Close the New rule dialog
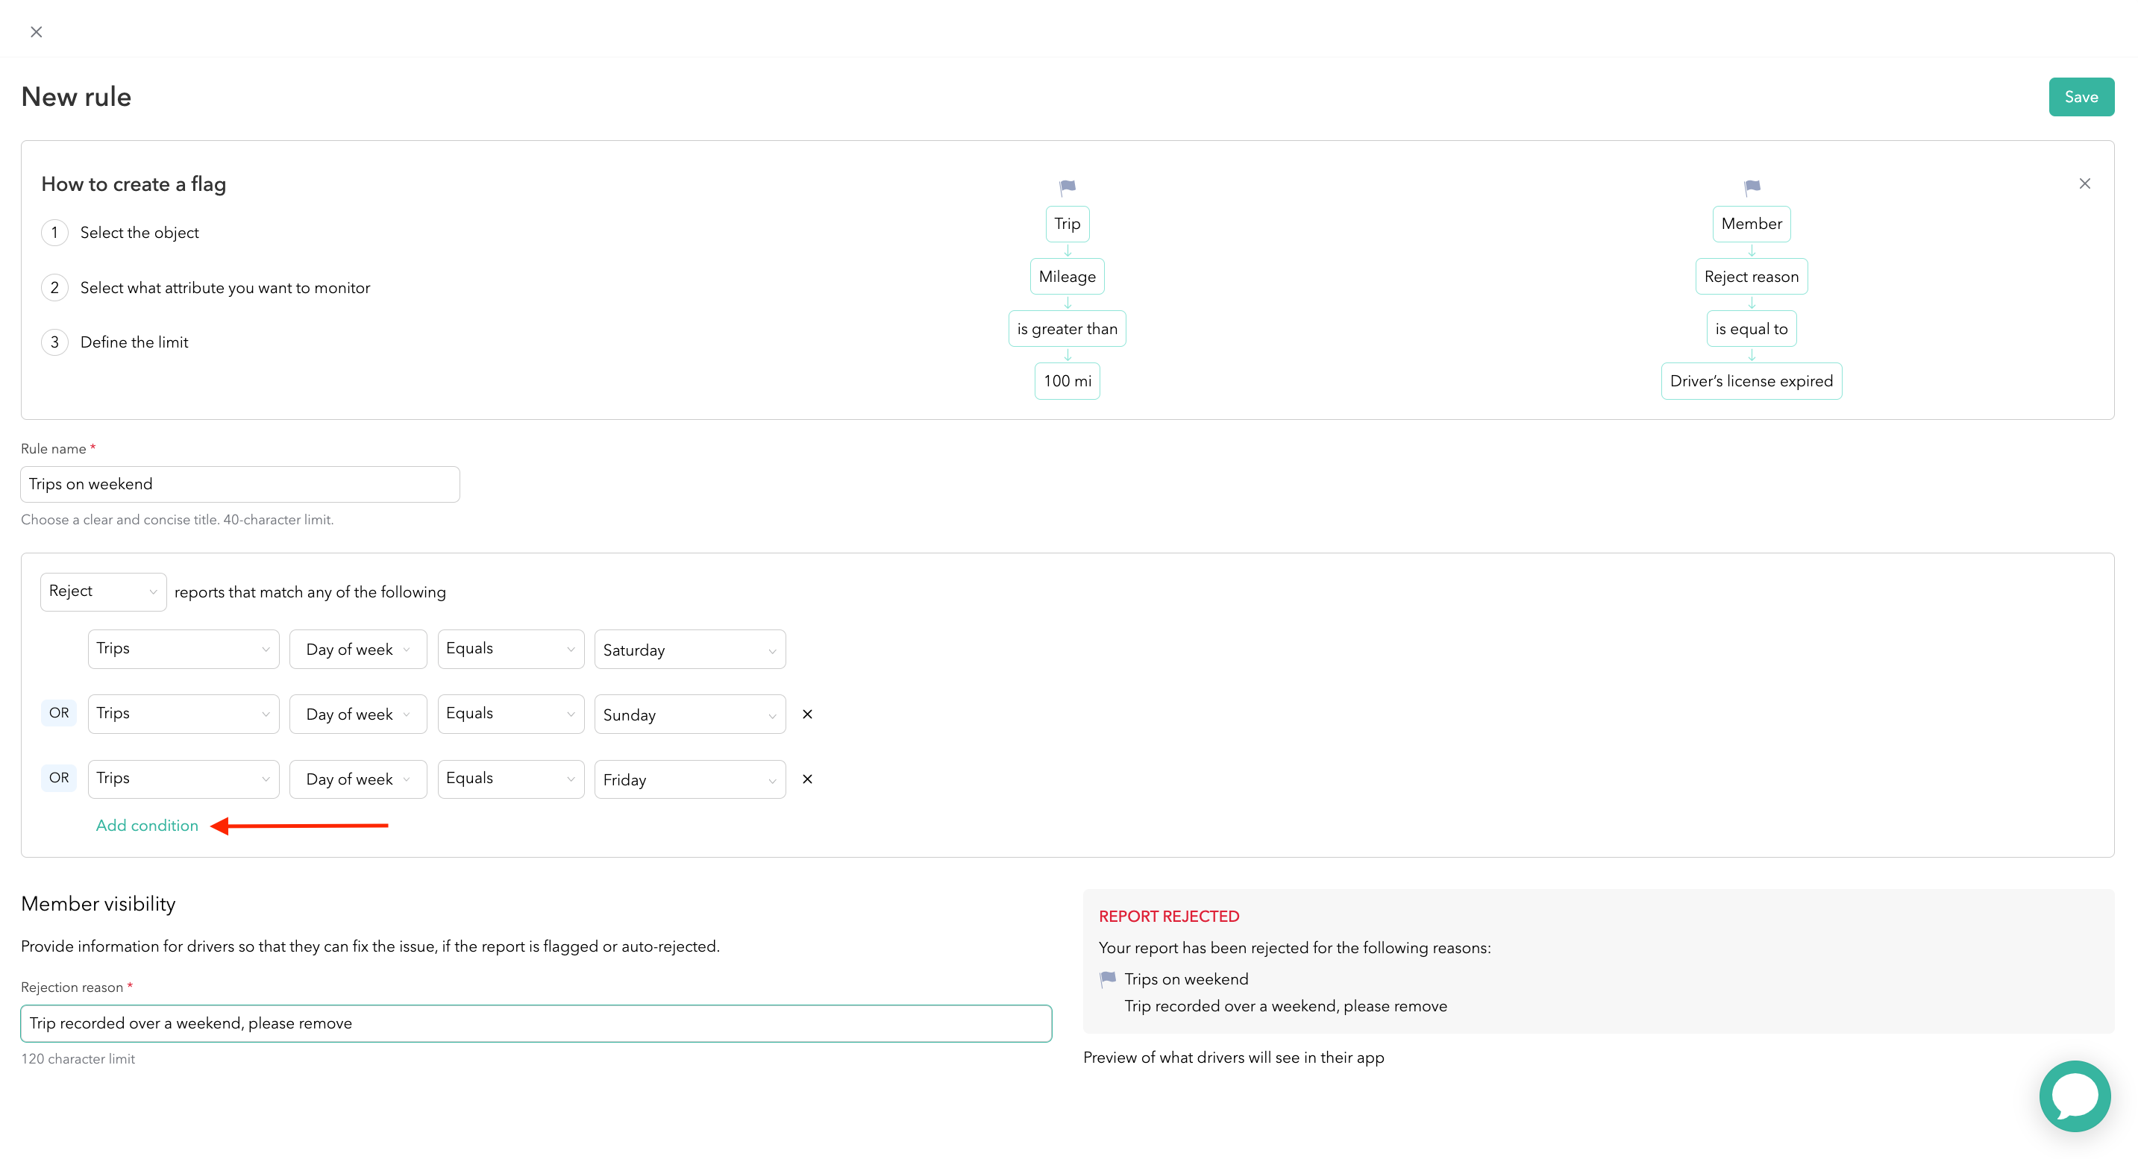The image size is (2138, 1159). pyautogui.click(x=36, y=31)
